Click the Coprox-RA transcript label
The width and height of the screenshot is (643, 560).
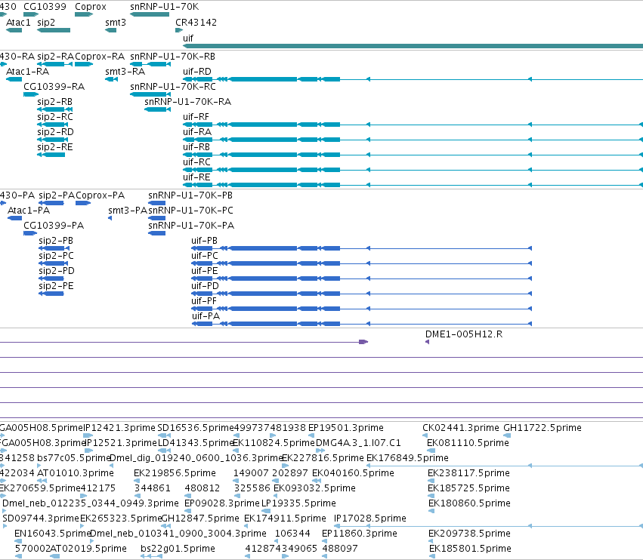coord(100,56)
